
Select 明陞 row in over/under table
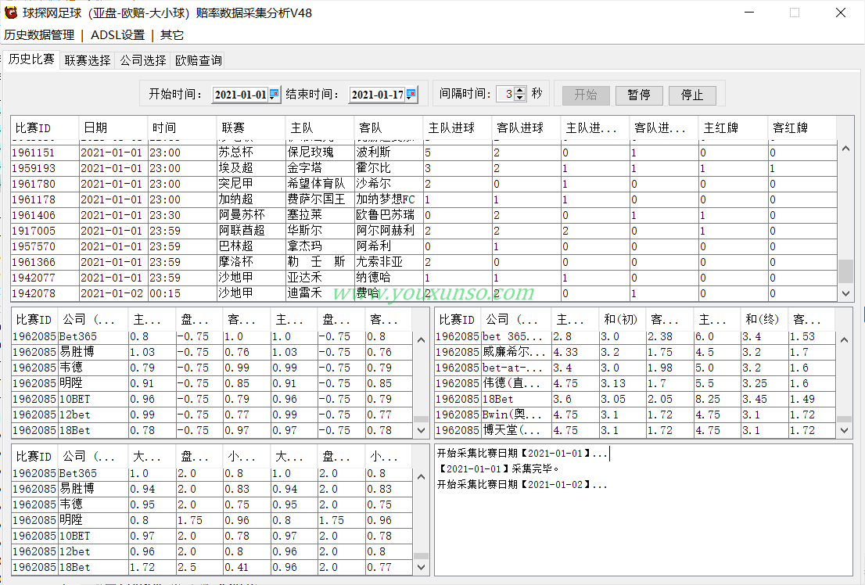(212, 520)
